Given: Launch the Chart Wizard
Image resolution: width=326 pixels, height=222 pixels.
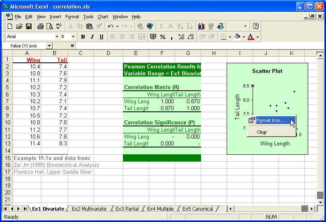Looking at the screenshot, I should pyautogui.click(x=201, y=26).
